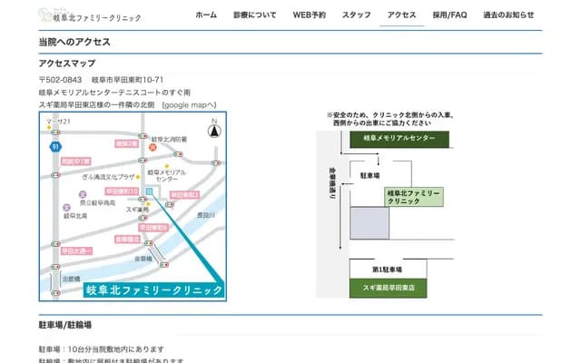
Task: Click the 岐阜北ファミリークリニック site logo
Action: (90, 15)
